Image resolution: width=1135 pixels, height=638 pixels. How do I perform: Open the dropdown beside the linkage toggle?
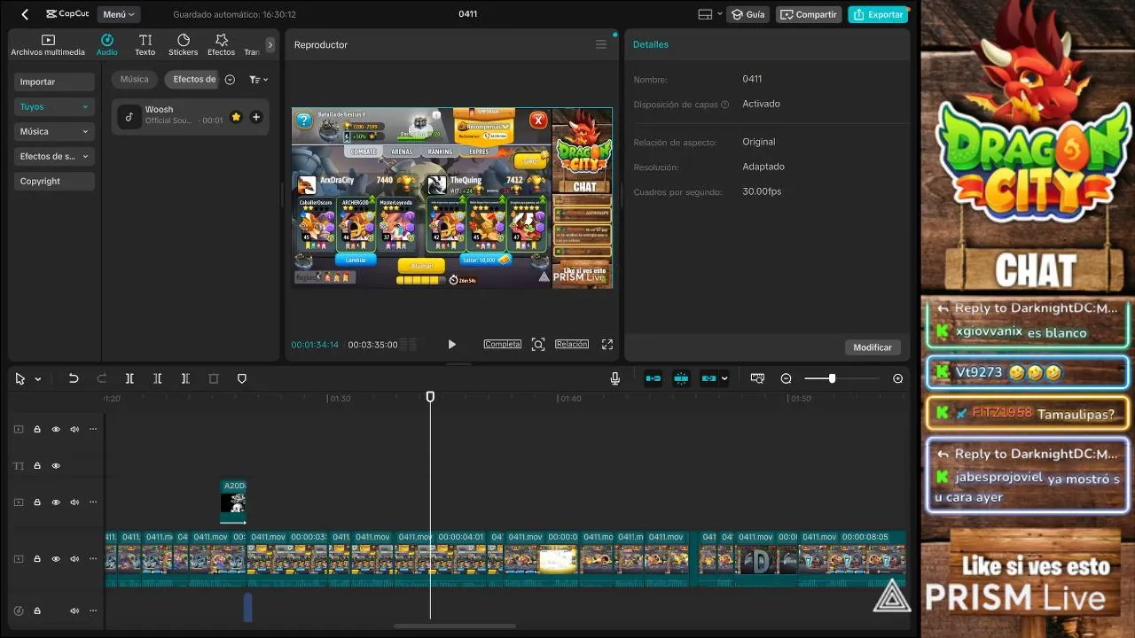tap(724, 378)
